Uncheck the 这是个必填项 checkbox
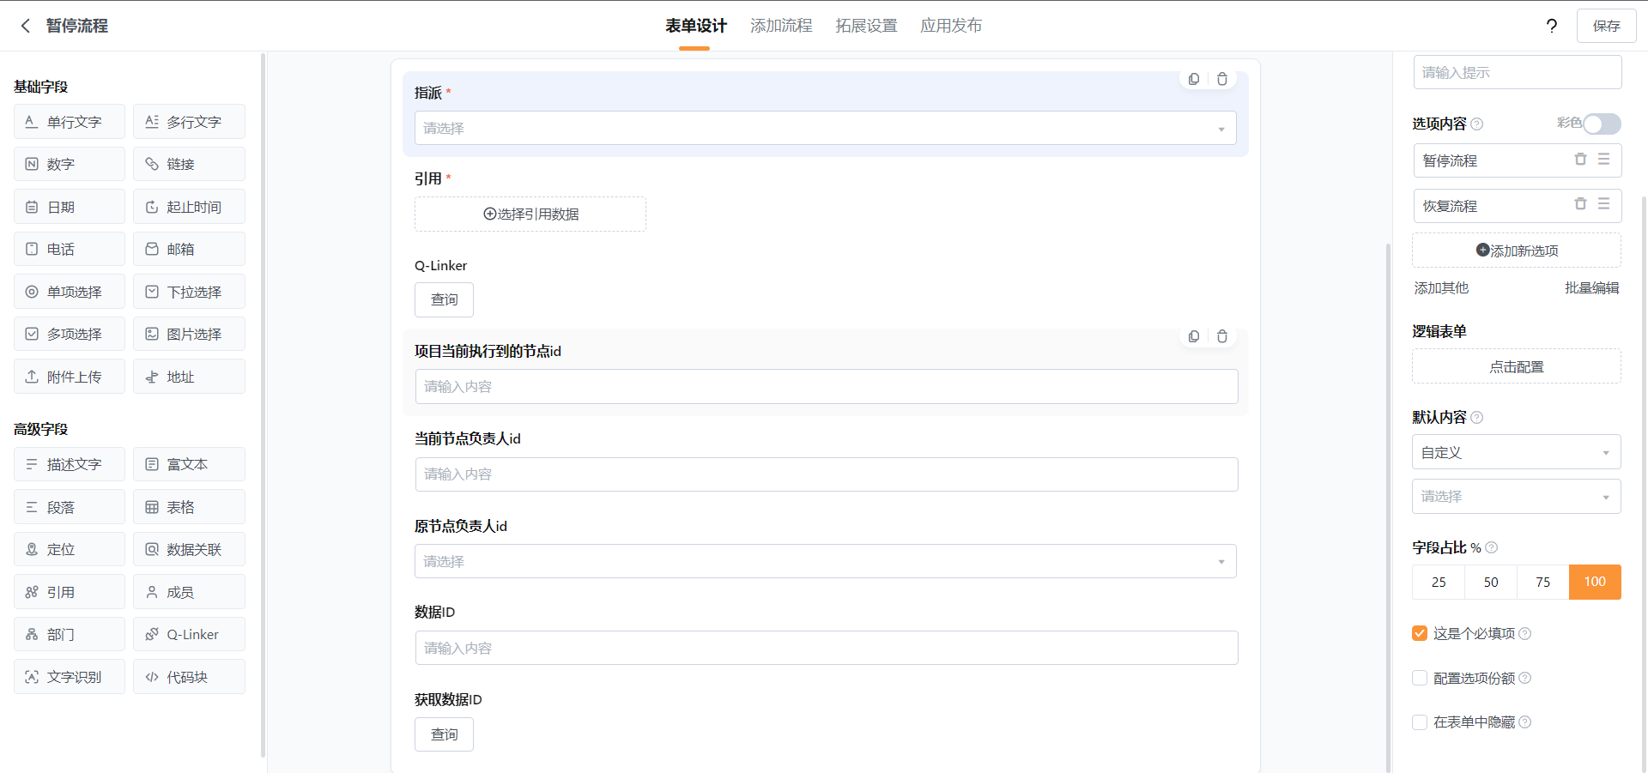1648x773 pixels. pos(1420,633)
